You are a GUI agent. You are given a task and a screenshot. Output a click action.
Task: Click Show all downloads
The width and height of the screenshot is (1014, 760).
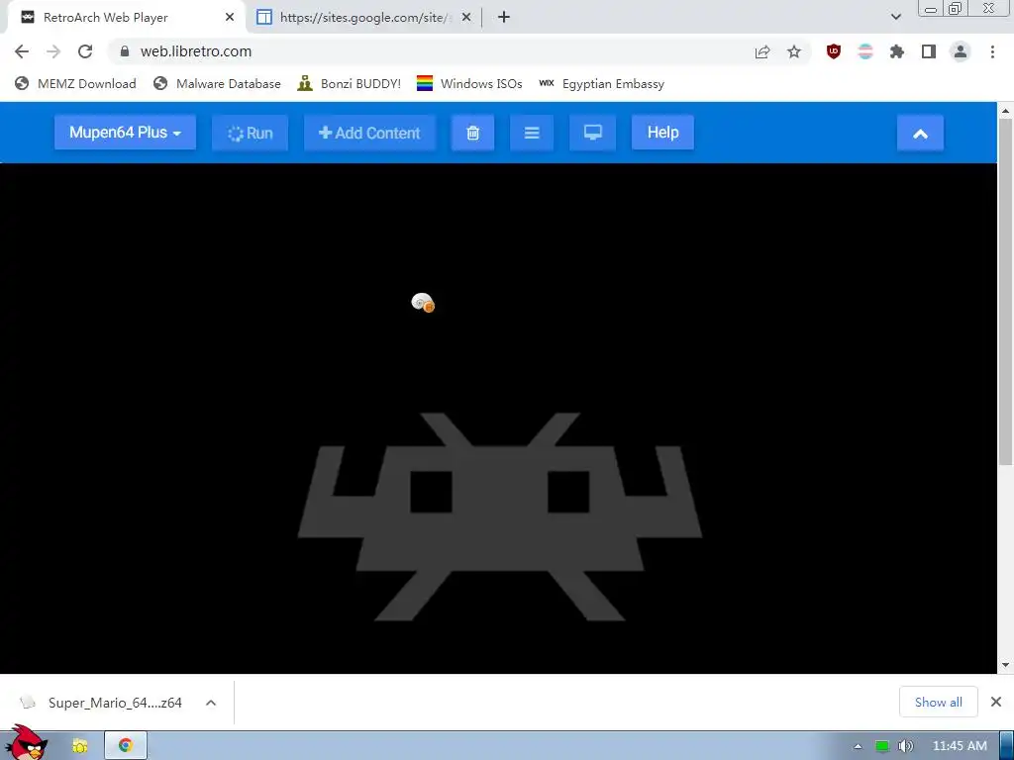pyautogui.click(x=938, y=702)
